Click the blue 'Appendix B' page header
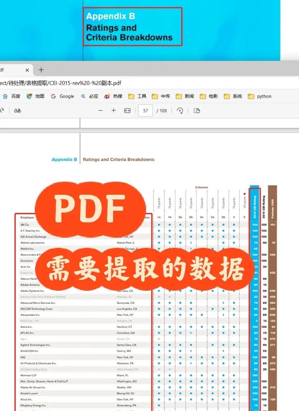Viewport: 299px width, 411px height. (x=64, y=159)
